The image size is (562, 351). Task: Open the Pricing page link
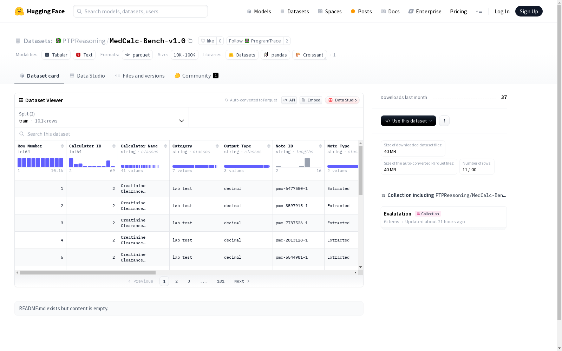click(458, 11)
